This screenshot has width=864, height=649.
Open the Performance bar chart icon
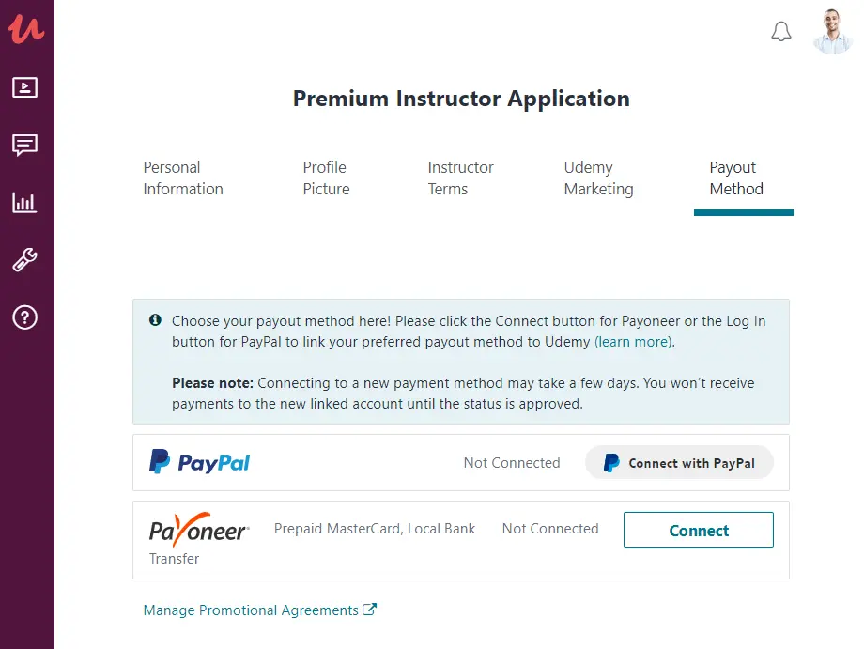(25, 202)
